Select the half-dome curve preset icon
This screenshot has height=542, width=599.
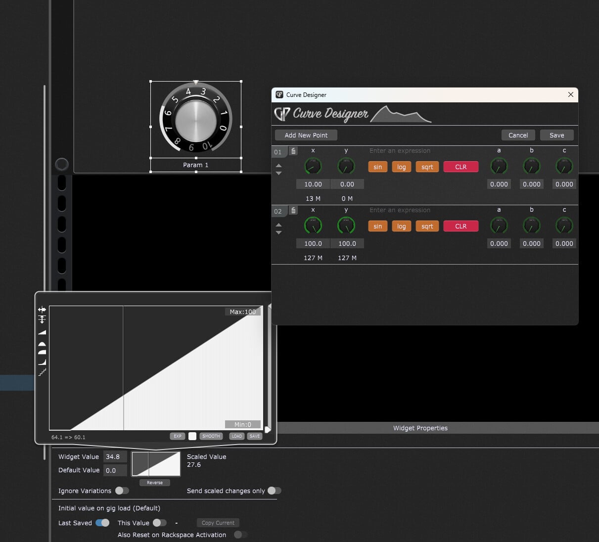[x=42, y=344]
